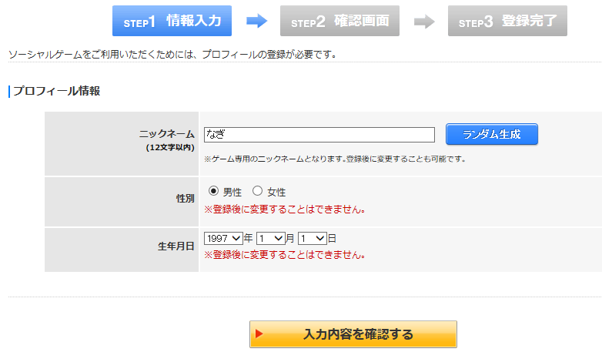The height and width of the screenshot is (352, 602).
Task: Click the プロフィール情報 section heading
Action: (56, 91)
